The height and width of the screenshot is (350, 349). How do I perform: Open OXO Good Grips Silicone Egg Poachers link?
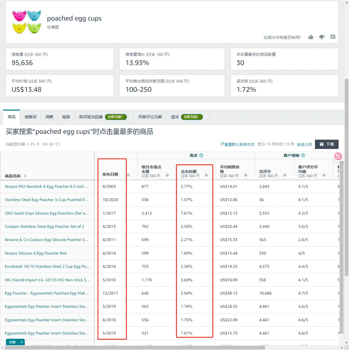pos(47,213)
